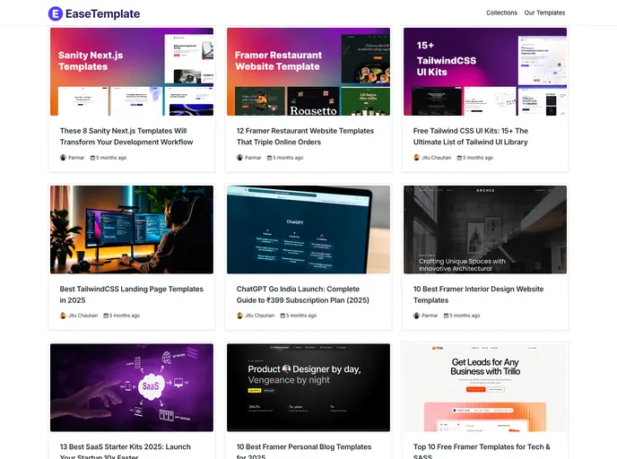View the 'Product Designer by day' thumbnail
The image size is (617, 459).
tap(308, 388)
